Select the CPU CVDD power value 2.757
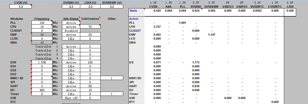308x104 pixels. pyautogui.click(x=157, y=27)
